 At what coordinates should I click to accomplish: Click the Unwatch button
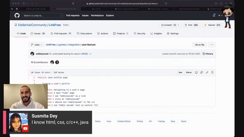coord(168,25)
